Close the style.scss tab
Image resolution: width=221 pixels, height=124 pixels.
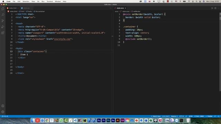coord(125,8)
